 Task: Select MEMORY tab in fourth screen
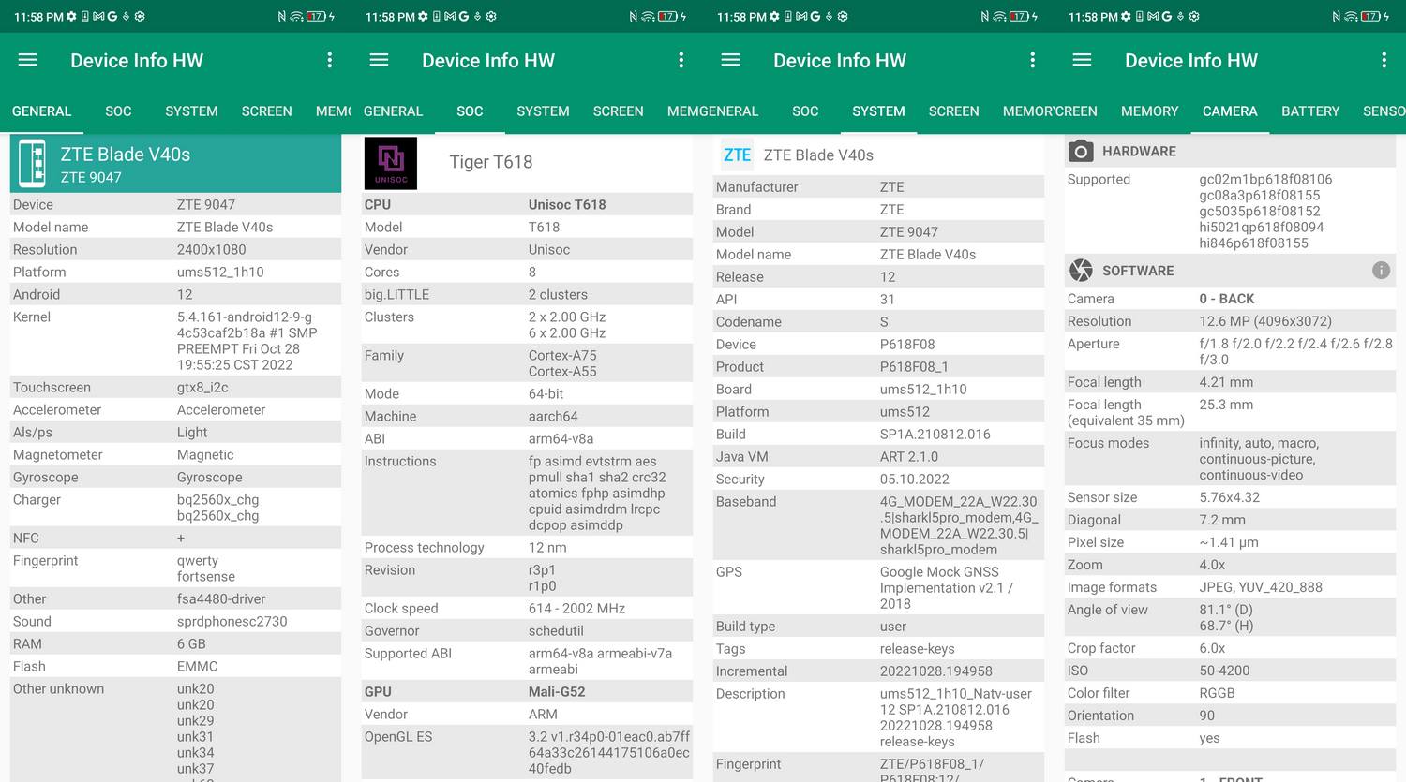coord(1150,111)
